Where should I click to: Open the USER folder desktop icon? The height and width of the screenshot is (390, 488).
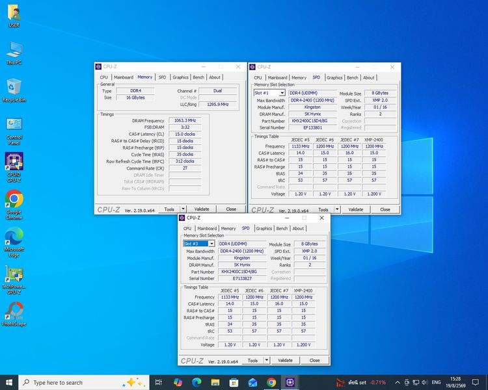coord(14,16)
